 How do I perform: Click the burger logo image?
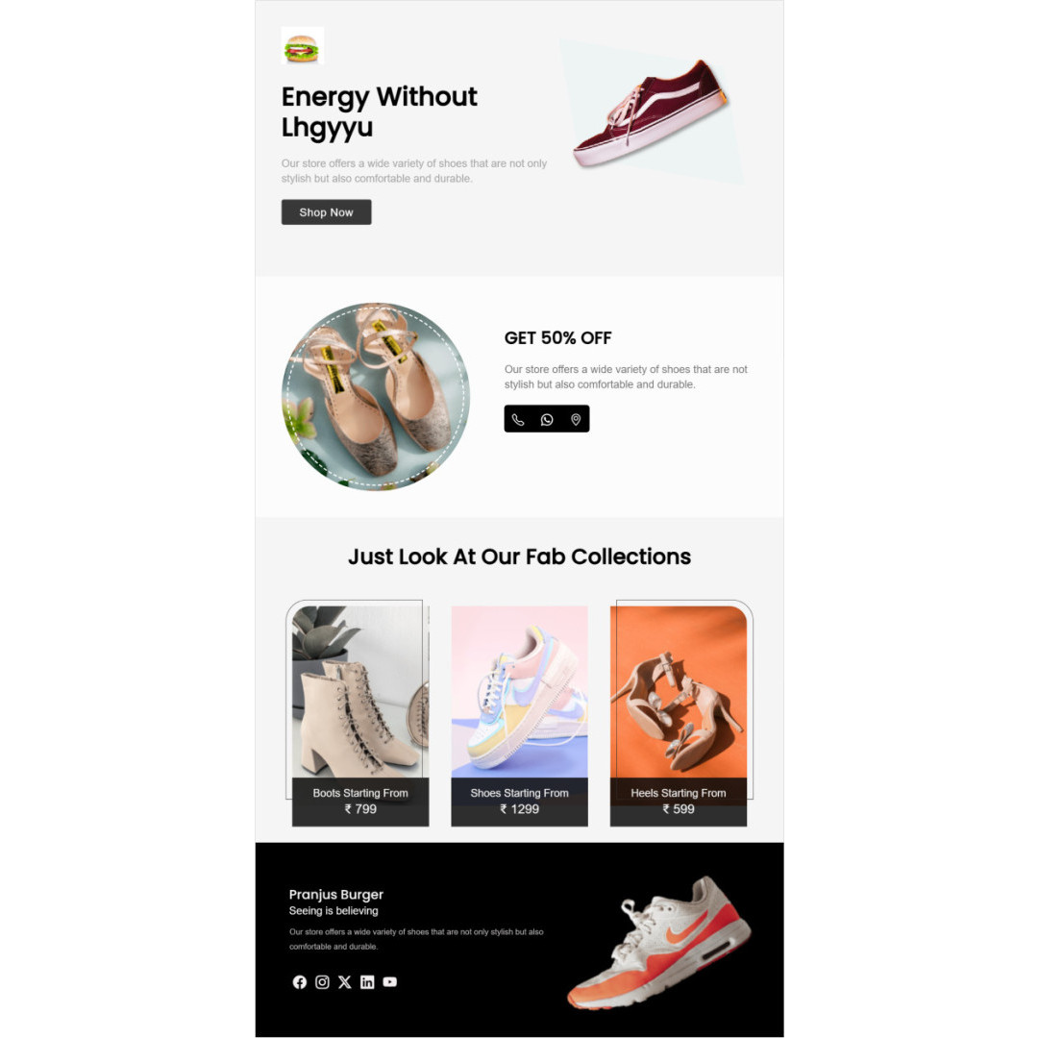tap(303, 46)
